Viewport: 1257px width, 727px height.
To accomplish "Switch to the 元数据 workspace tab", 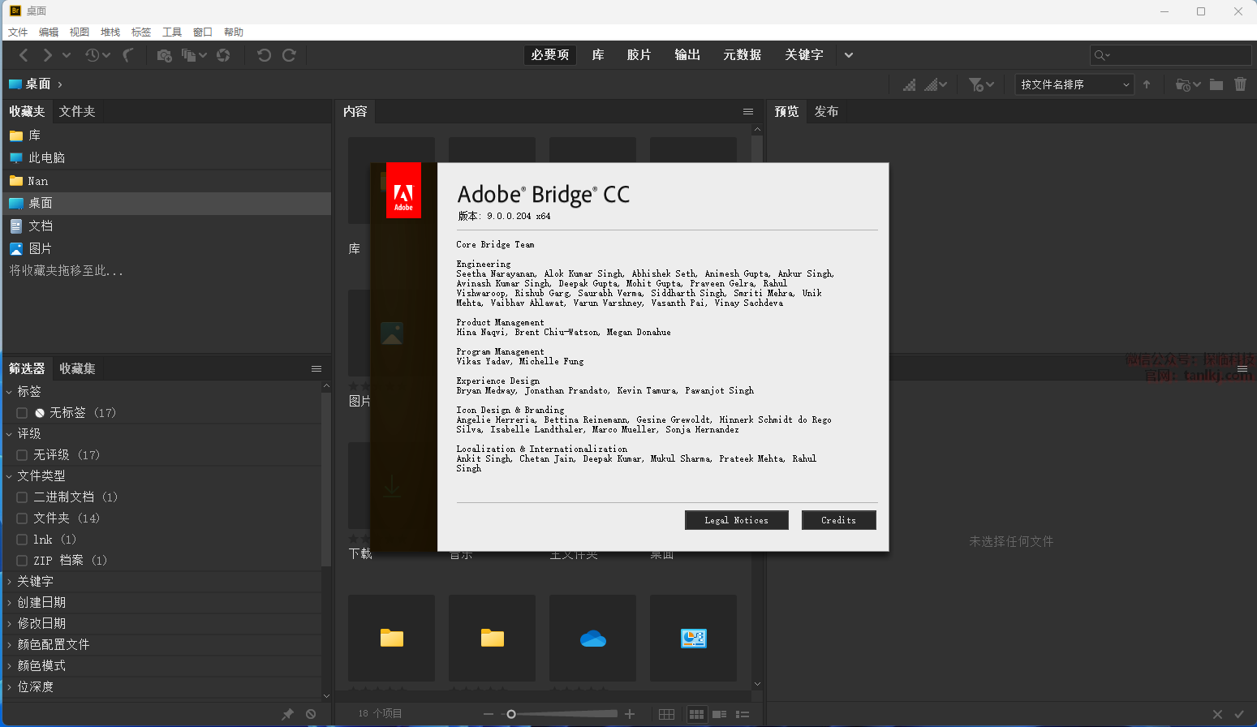I will point(742,55).
